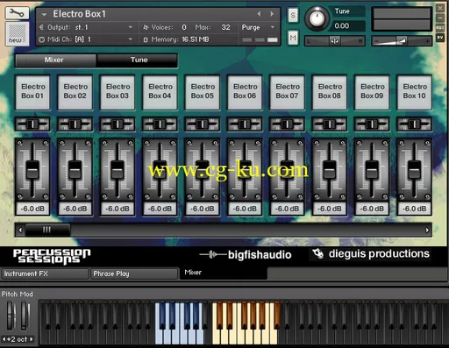Adjust the instrument pan slider

pyautogui.click(x=335, y=41)
